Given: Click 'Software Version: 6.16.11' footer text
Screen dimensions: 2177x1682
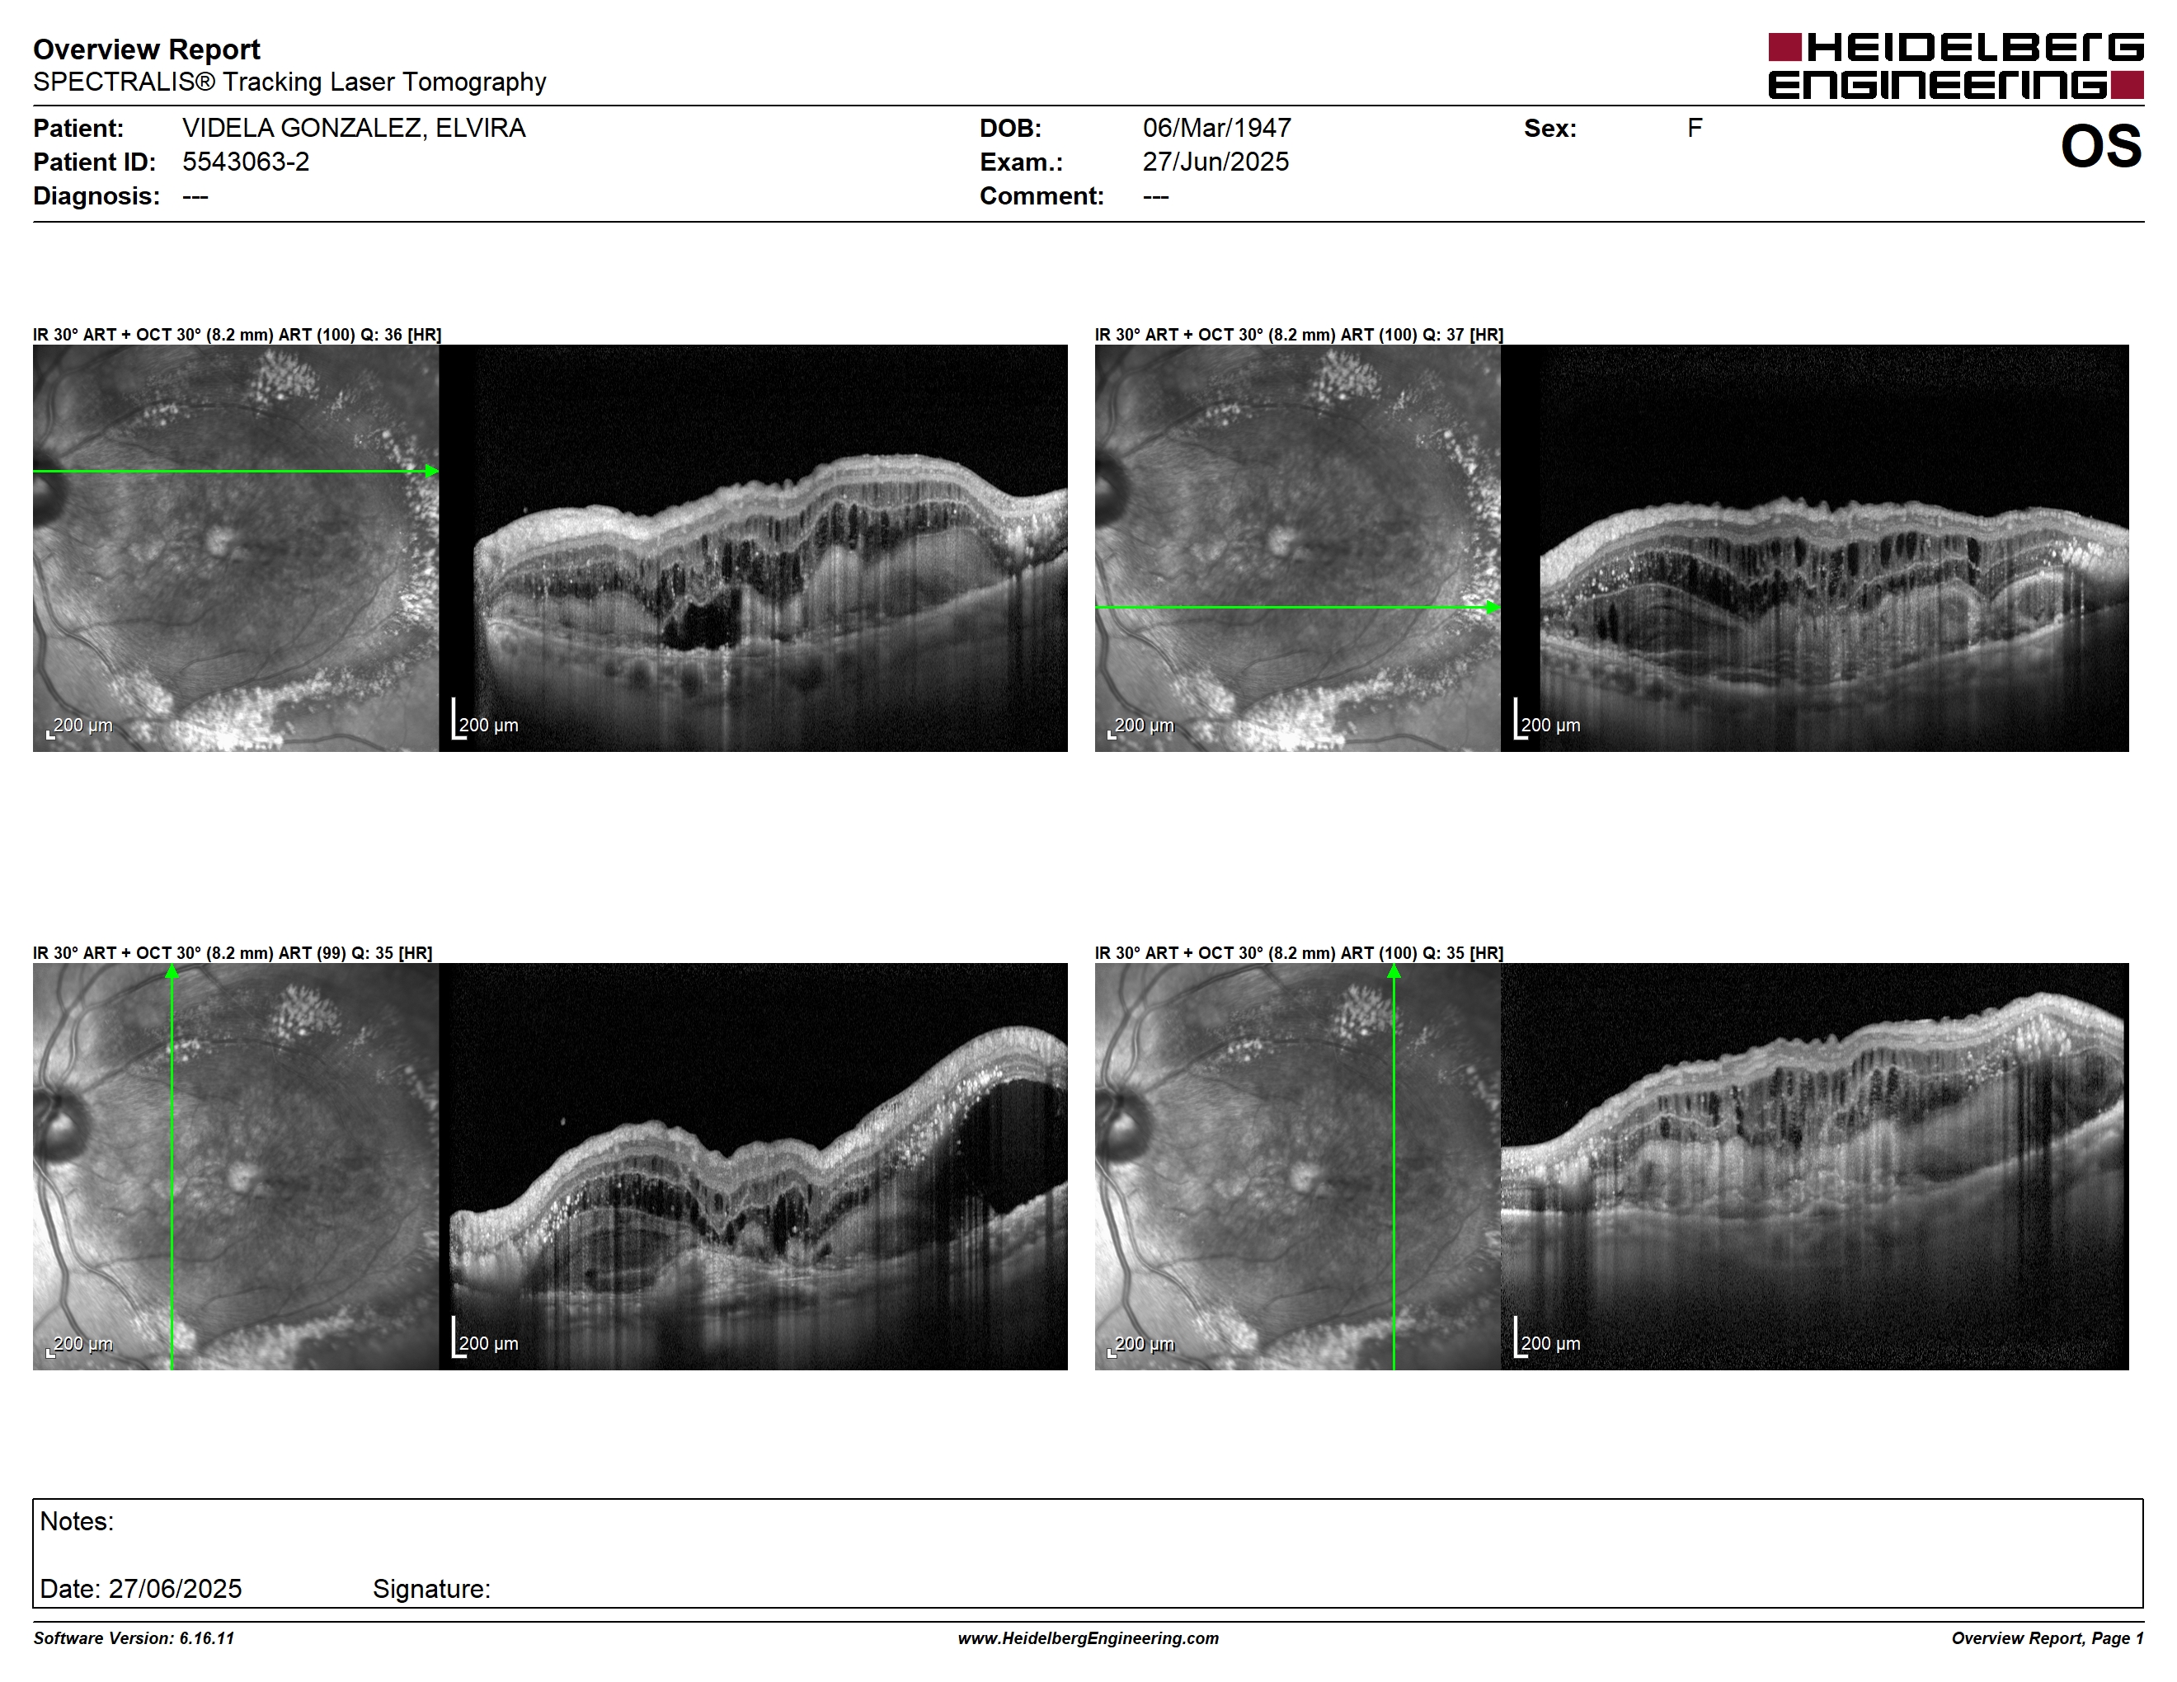Looking at the screenshot, I should (x=134, y=1638).
